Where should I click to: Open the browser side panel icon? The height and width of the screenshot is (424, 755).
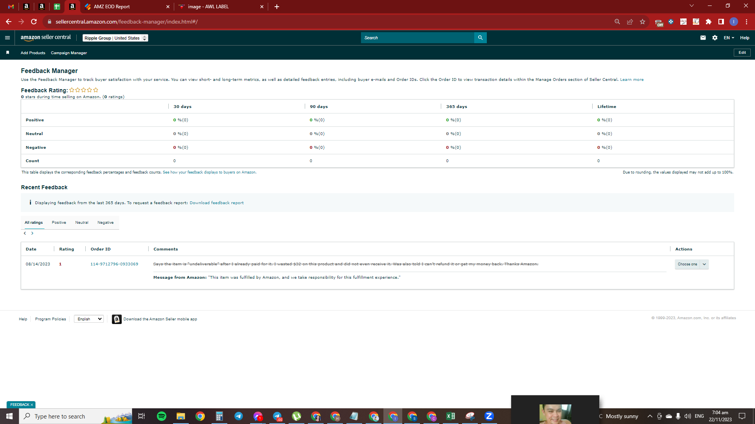721,22
